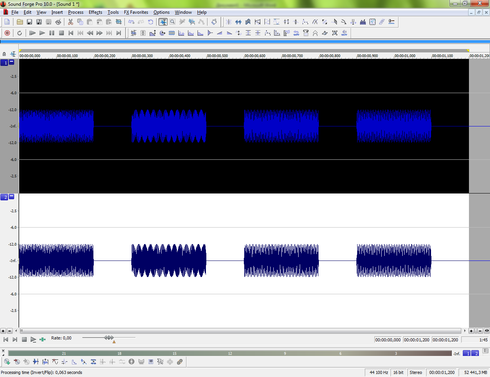The height and width of the screenshot is (377, 490).
Task: Click the Go to End transport button
Action: tap(119, 33)
